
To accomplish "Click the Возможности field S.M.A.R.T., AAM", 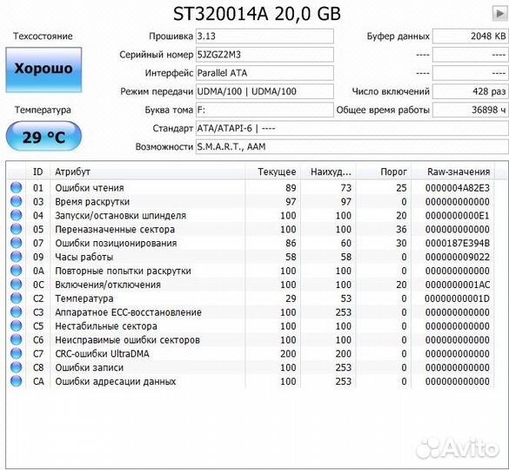I will (352, 147).
